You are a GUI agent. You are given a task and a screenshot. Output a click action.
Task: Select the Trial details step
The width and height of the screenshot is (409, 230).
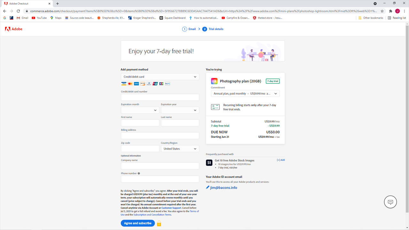[213, 29]
